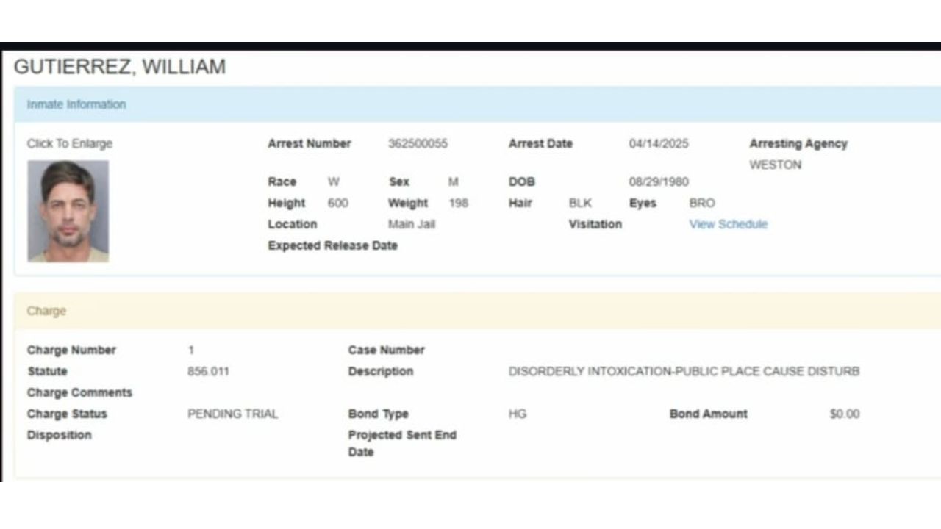Select the 'PENDING TRIAL' charge status
This screenshot has height=529, width=941.
(x=233, y=414)
